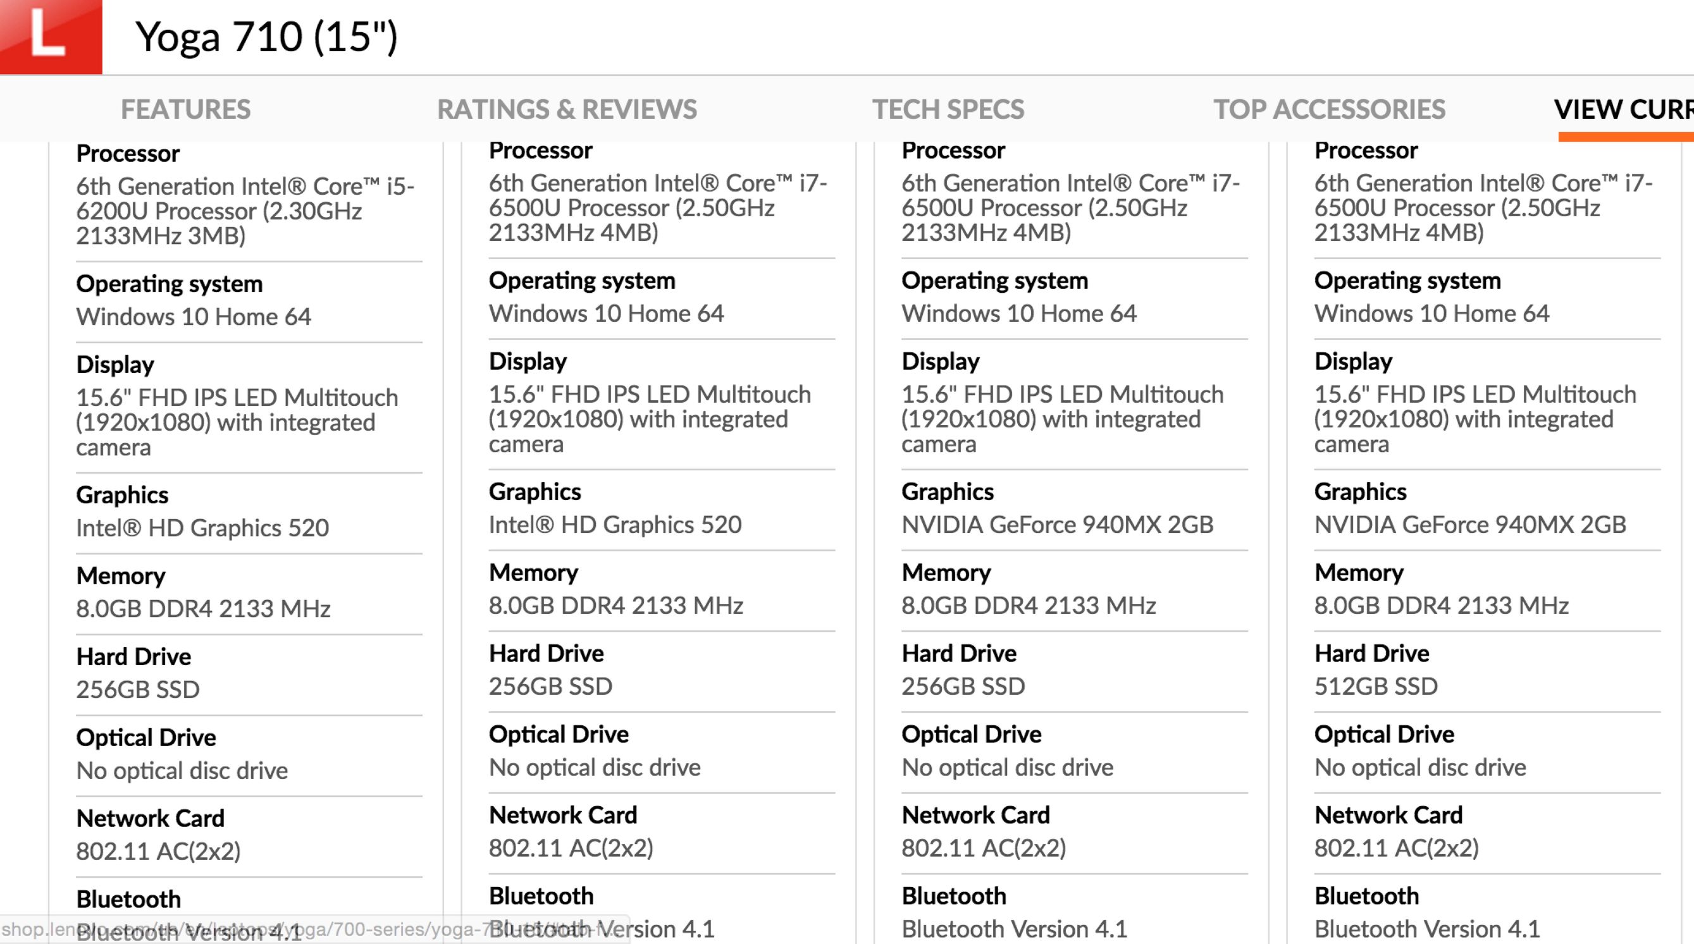Click fourth column Windows 10 Home 64
This screenshot has height=944, width=1694.
(x=1431, y=314)
